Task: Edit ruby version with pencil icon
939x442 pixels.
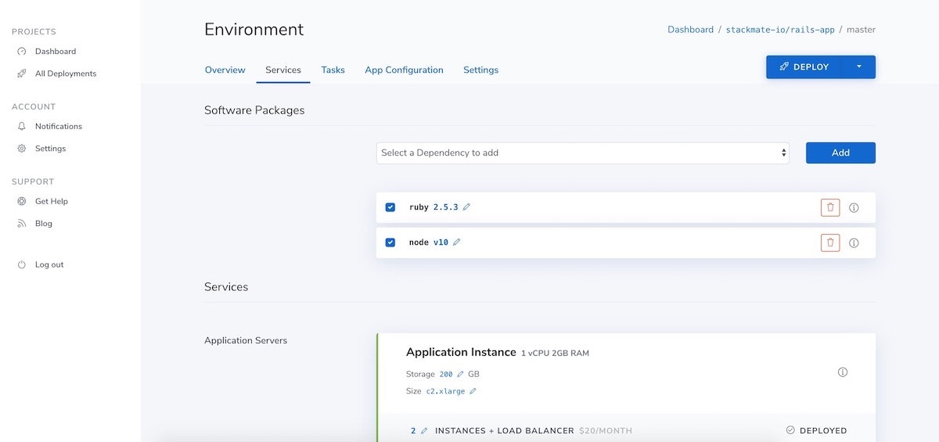Action: (x=467, y=207)
